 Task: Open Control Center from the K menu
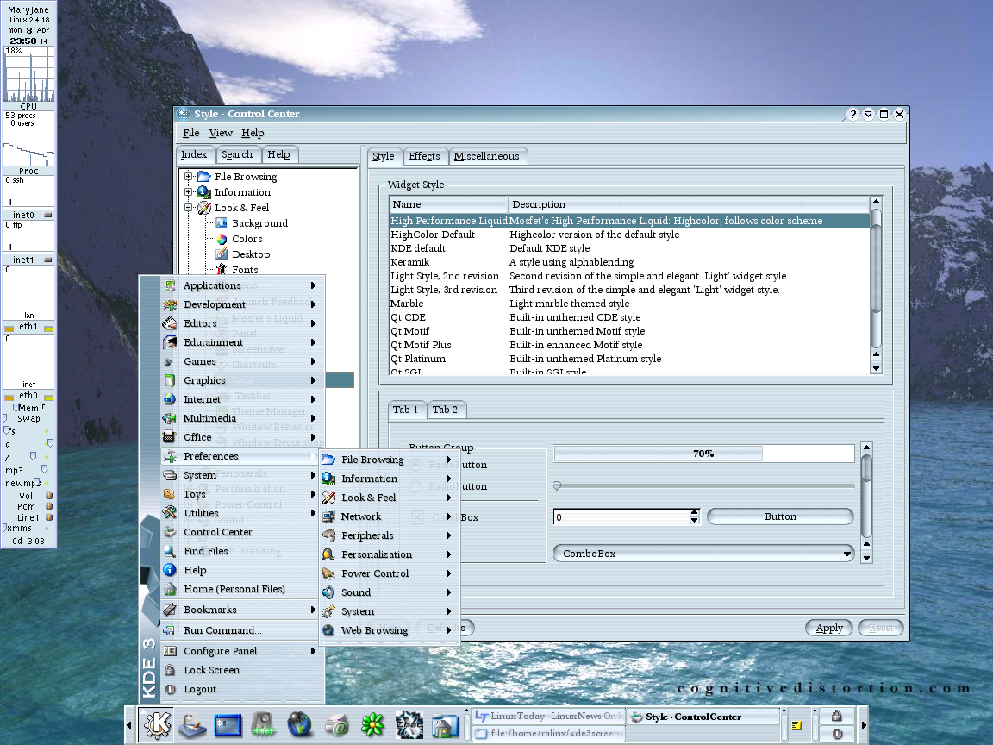coord(217,532)
